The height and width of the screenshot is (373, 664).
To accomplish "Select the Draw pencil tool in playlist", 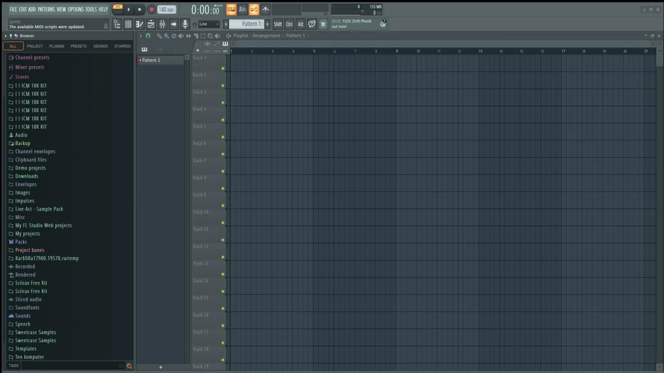I will [159, 36].
